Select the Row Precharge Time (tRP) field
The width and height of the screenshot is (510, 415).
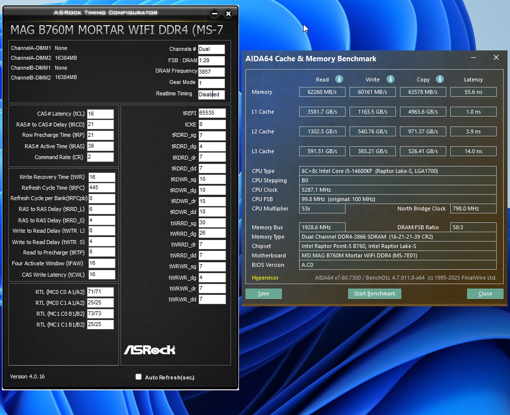pos(101,135)
